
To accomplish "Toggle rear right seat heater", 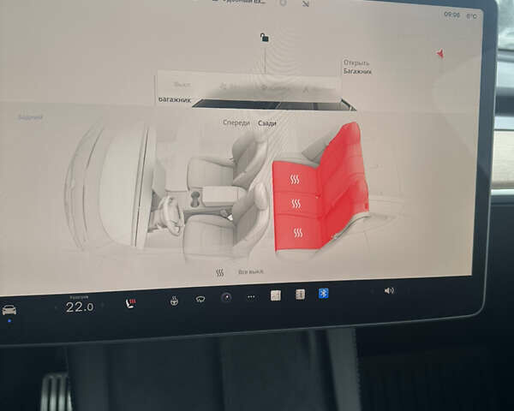I will click(x=295, y=180).
